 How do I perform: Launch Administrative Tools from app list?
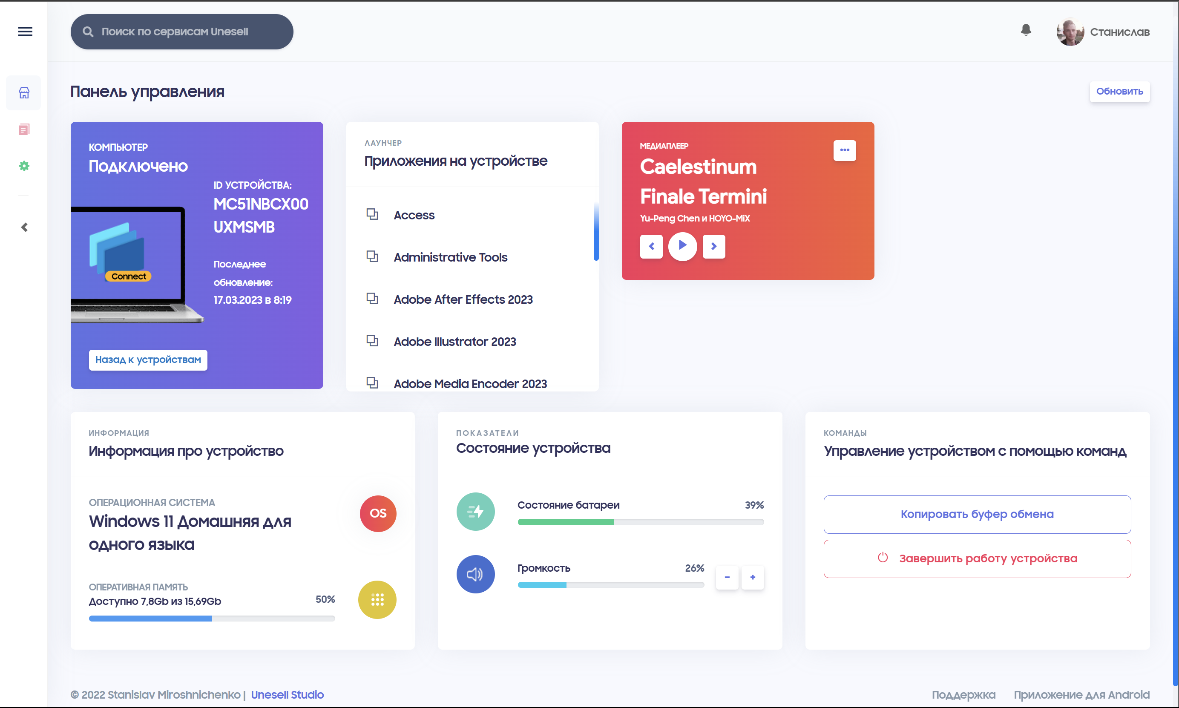(450, 258)
